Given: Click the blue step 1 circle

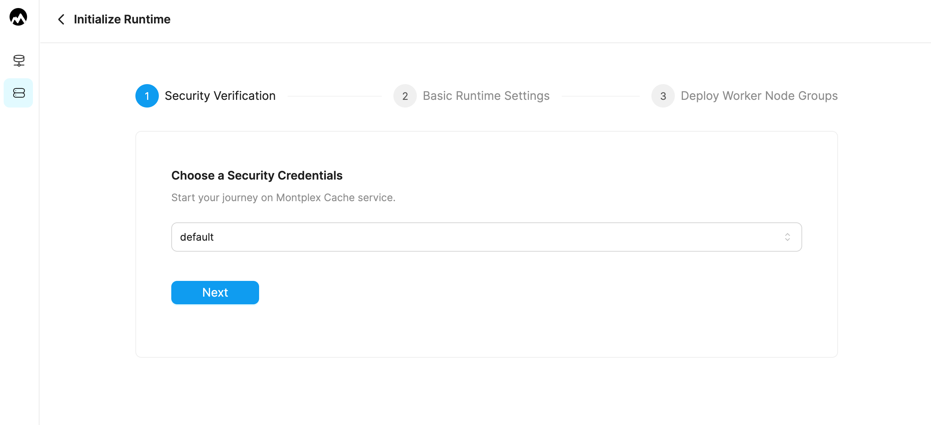Looking at the screenshot, I should coord(147,96).
